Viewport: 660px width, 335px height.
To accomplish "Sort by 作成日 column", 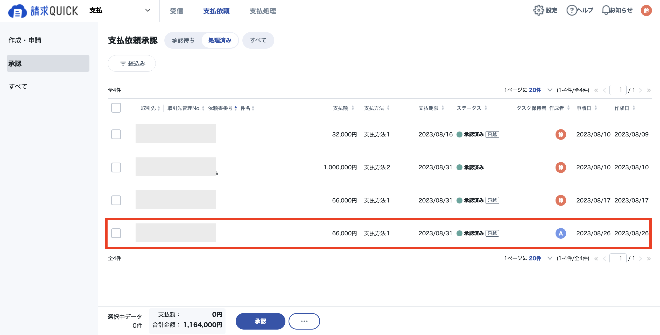I will click(634, 108).
